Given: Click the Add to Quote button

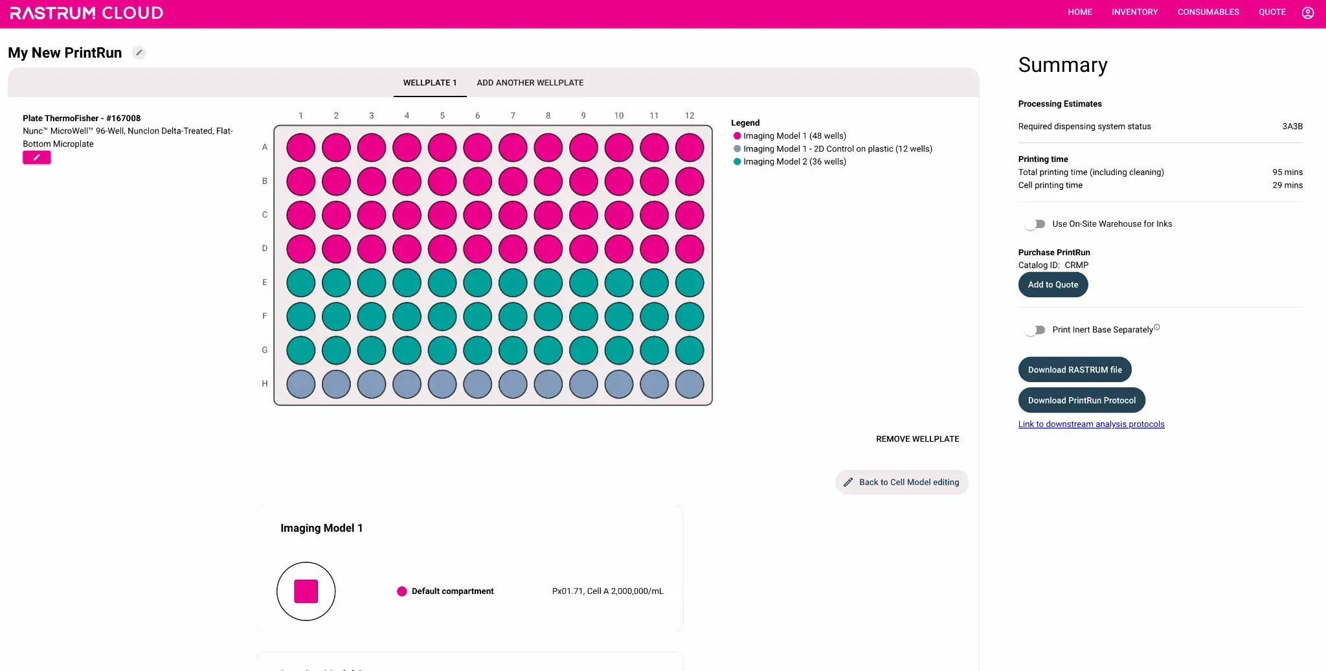Looking at the screenshot, I should (x=1053, y=284).
